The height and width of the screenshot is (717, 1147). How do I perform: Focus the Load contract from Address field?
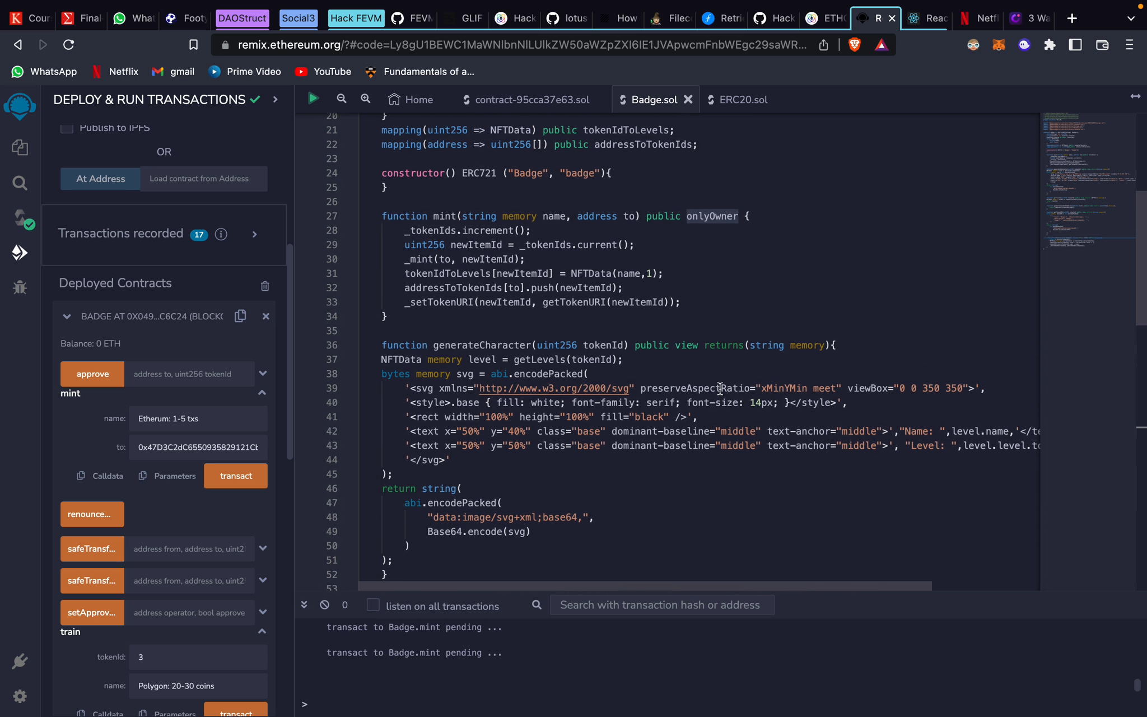click(204, 179)
